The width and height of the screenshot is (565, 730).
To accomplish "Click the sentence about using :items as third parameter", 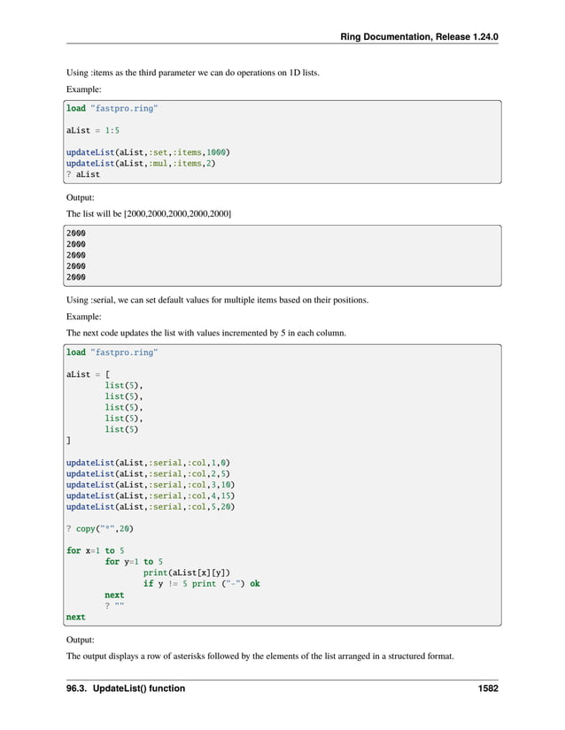I will pos(192,73).
